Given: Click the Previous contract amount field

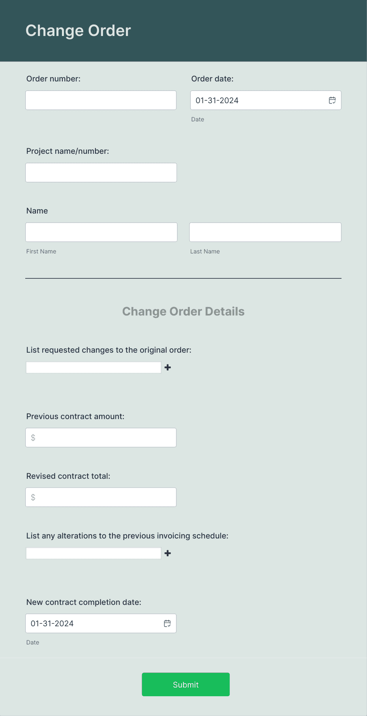Looking at the screenshot, I should point(101,437).
